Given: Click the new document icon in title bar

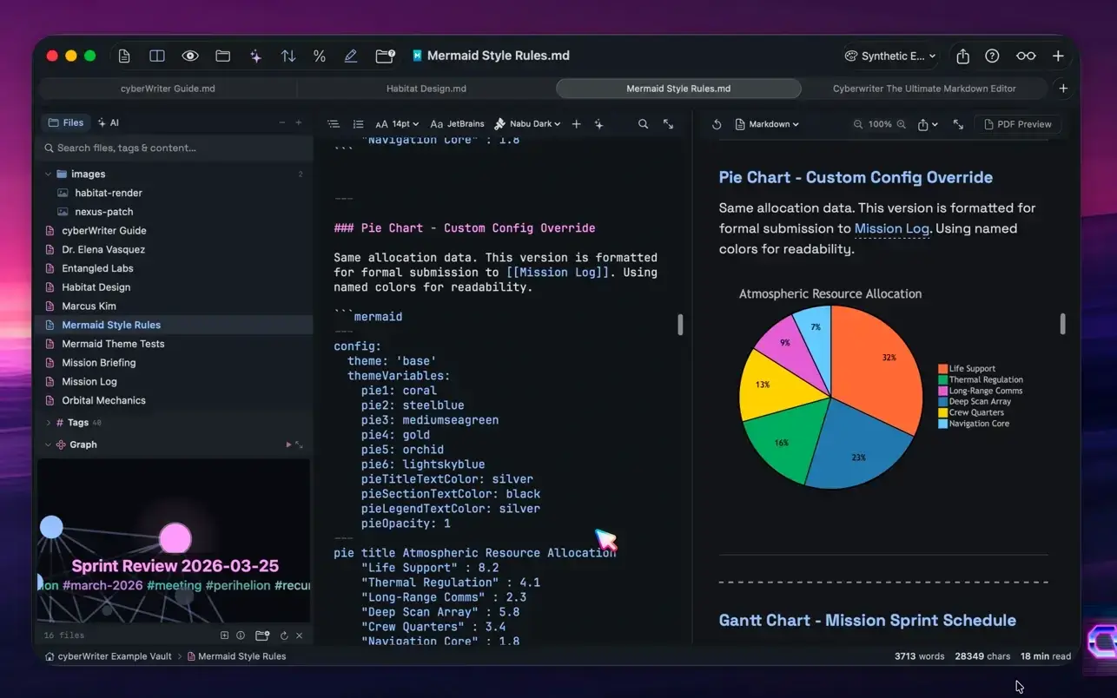Looking at the screenshot, I should coord(124,56).
